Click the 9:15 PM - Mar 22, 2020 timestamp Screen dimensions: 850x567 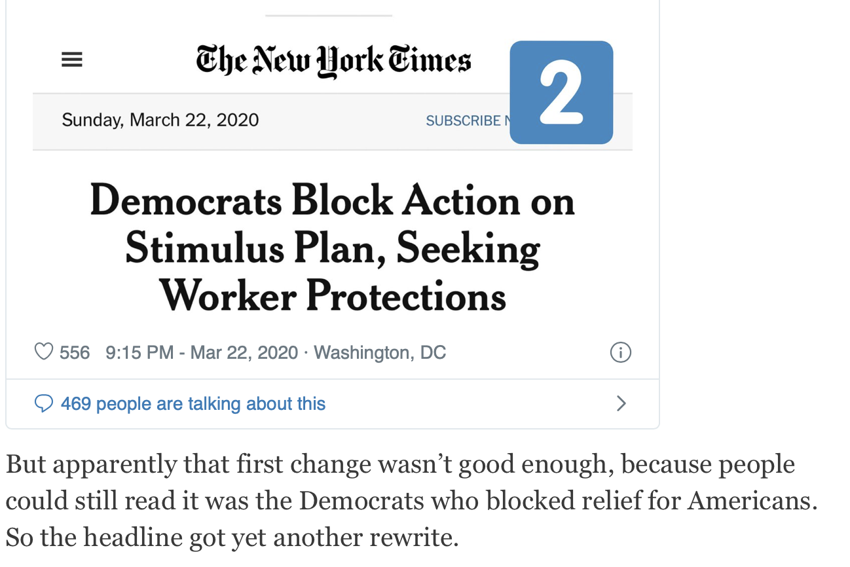click(202, 352)
